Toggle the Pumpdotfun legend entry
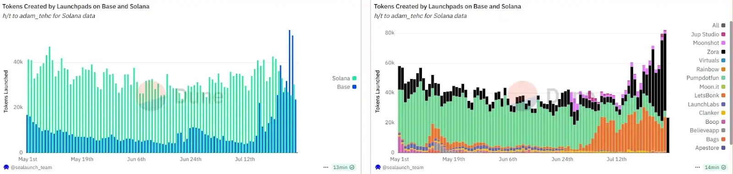 (x=706, y=78)
